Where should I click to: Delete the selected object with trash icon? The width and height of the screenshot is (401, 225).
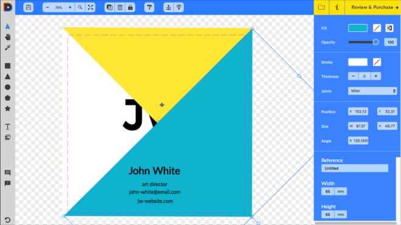tap(120, 7)
